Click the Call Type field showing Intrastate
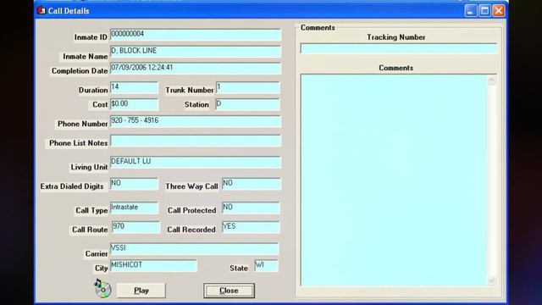The image size is (542, 305). (x=134, y=208)
